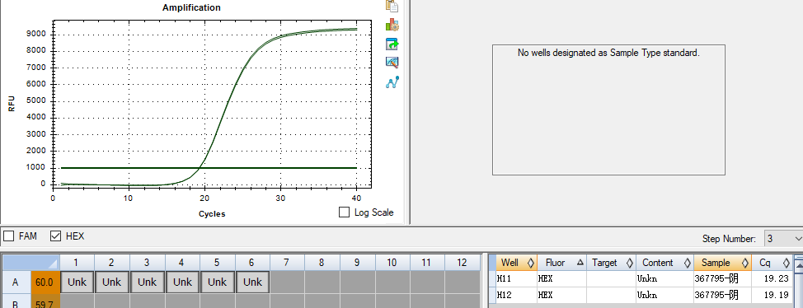
Task: Click the Cycles axis label
Action: (212, 214)
